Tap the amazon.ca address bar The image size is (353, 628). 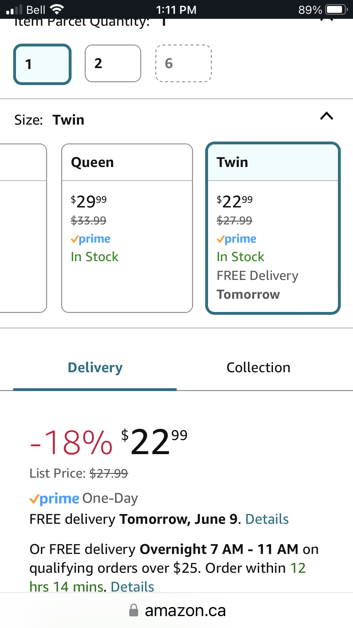[x=185, y=610]
